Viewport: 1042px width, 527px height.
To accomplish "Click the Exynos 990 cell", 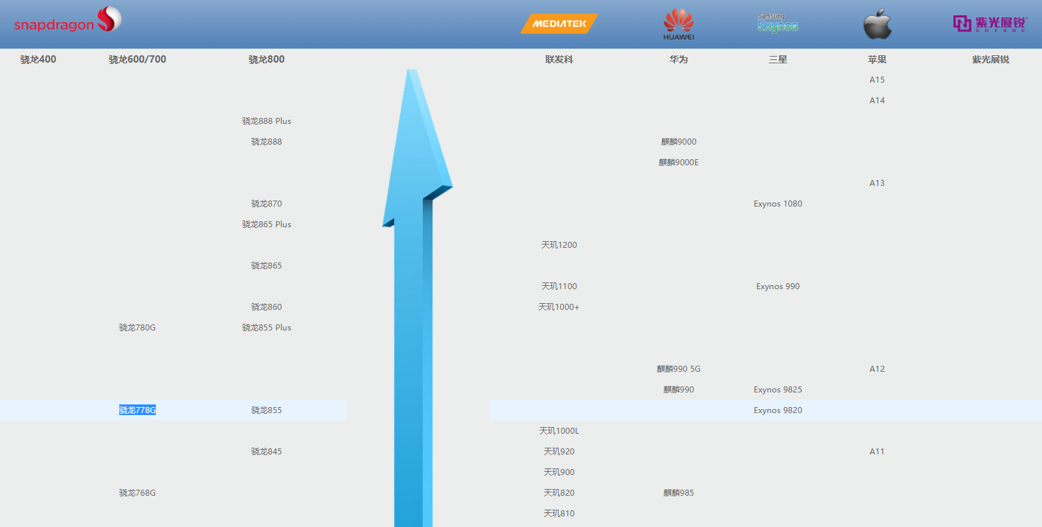I will coord(778,286).
